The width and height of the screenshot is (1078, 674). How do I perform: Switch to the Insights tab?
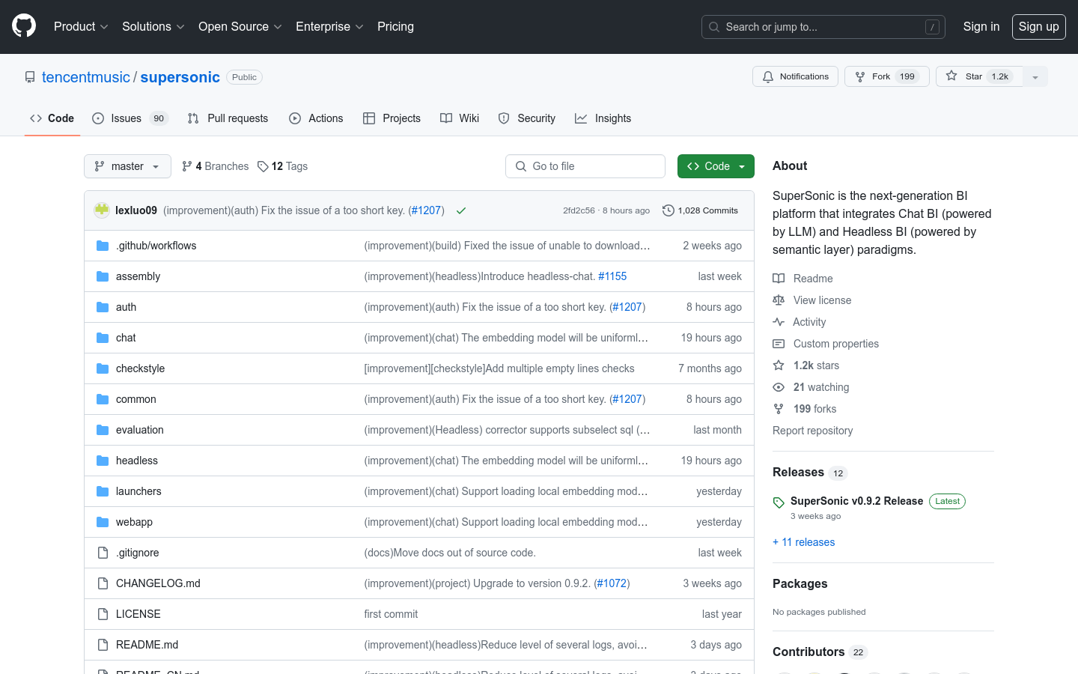pyautogui.click(x=603, y=118)
